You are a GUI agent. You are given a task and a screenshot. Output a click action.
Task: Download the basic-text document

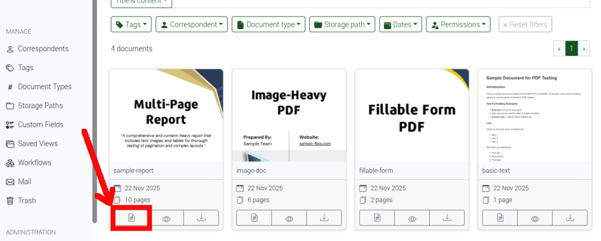point(570,218)
